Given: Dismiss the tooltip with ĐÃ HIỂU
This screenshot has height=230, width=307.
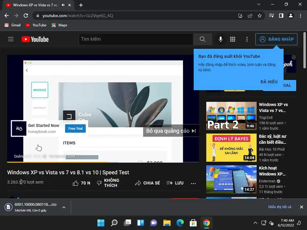Looking at the screenshot, I should (x=269, y=82).
